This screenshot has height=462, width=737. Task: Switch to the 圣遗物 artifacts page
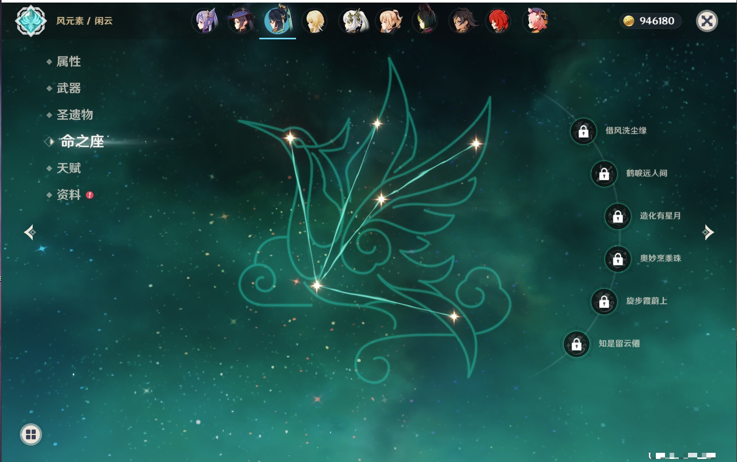point(75,115)
